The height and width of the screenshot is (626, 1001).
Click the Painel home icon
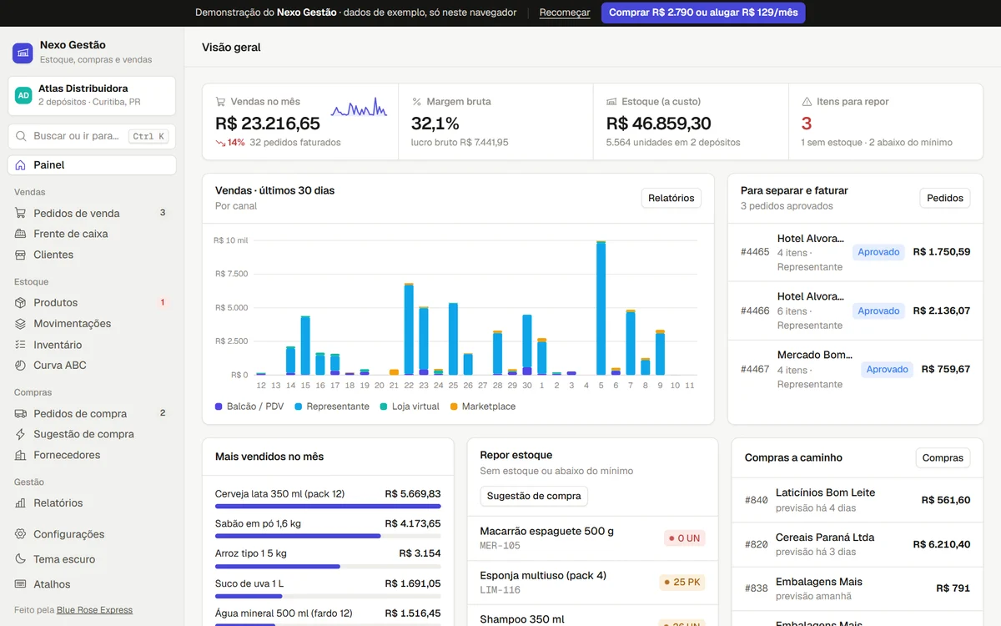[21, 165]
